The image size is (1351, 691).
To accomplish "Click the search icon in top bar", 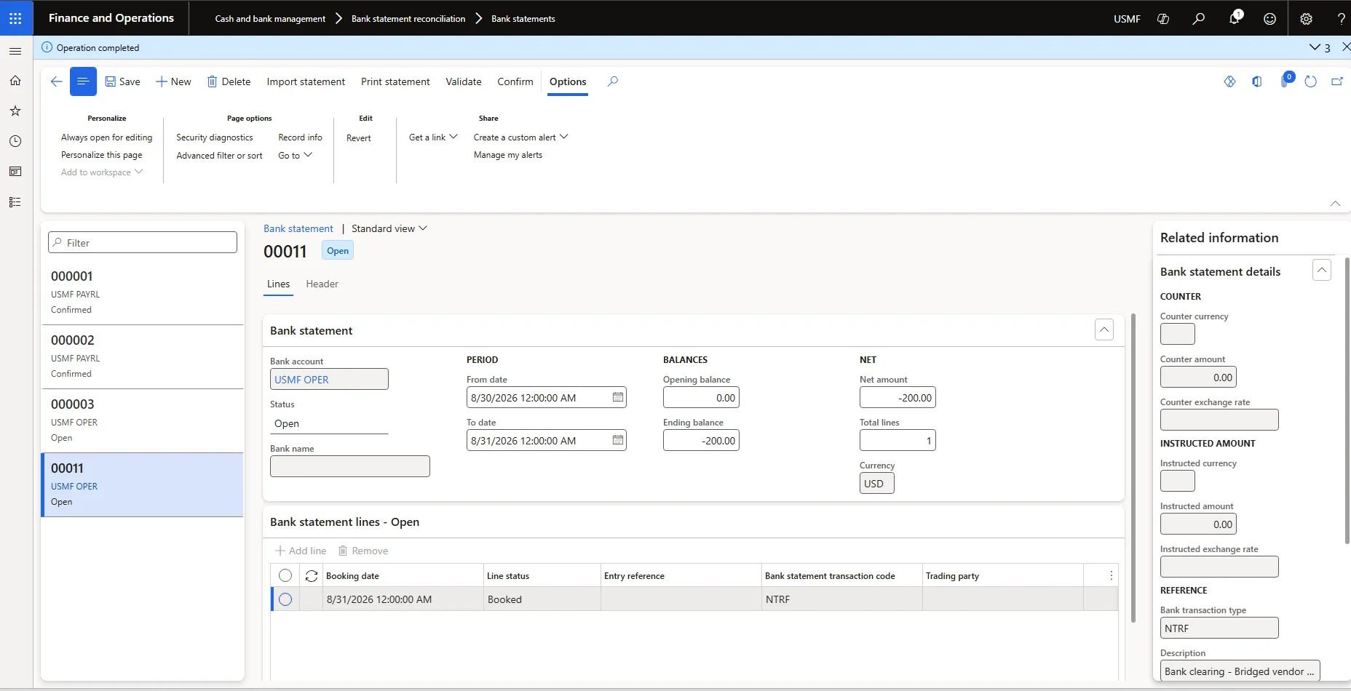I will pyautogui.click(x=1198, y=19).
